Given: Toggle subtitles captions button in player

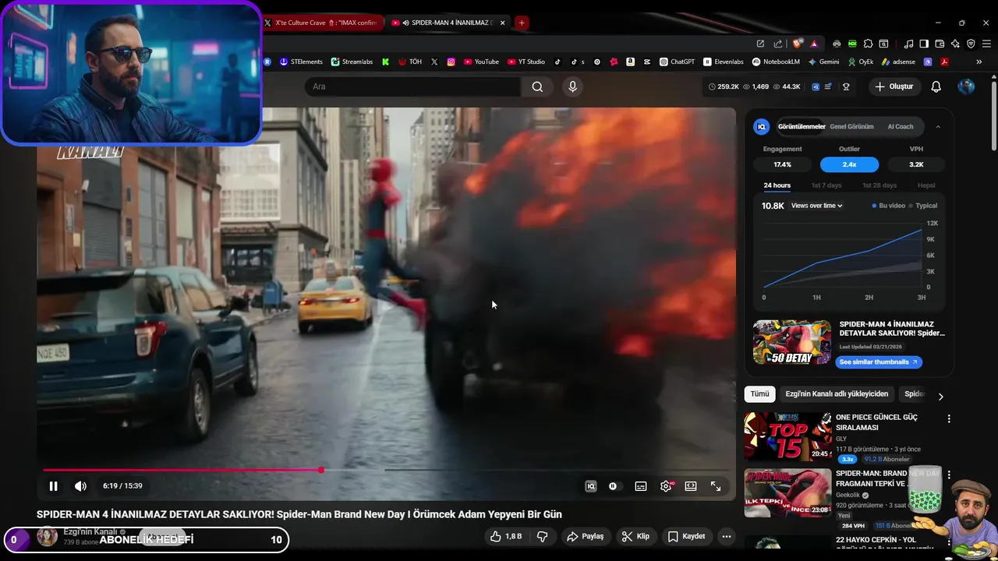Looking at the screenshot, I should coord(641,486).
